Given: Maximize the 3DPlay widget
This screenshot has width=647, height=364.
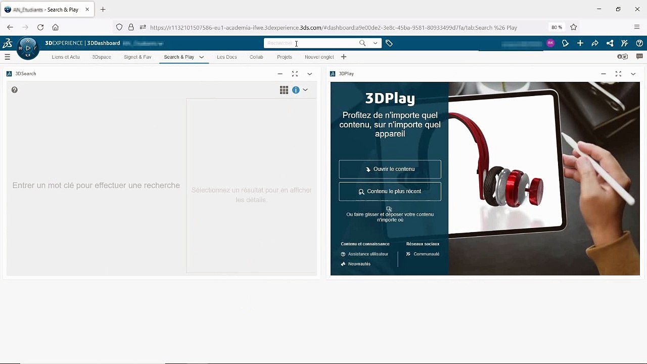Looking at the screenshot, I should coord(618,74).
